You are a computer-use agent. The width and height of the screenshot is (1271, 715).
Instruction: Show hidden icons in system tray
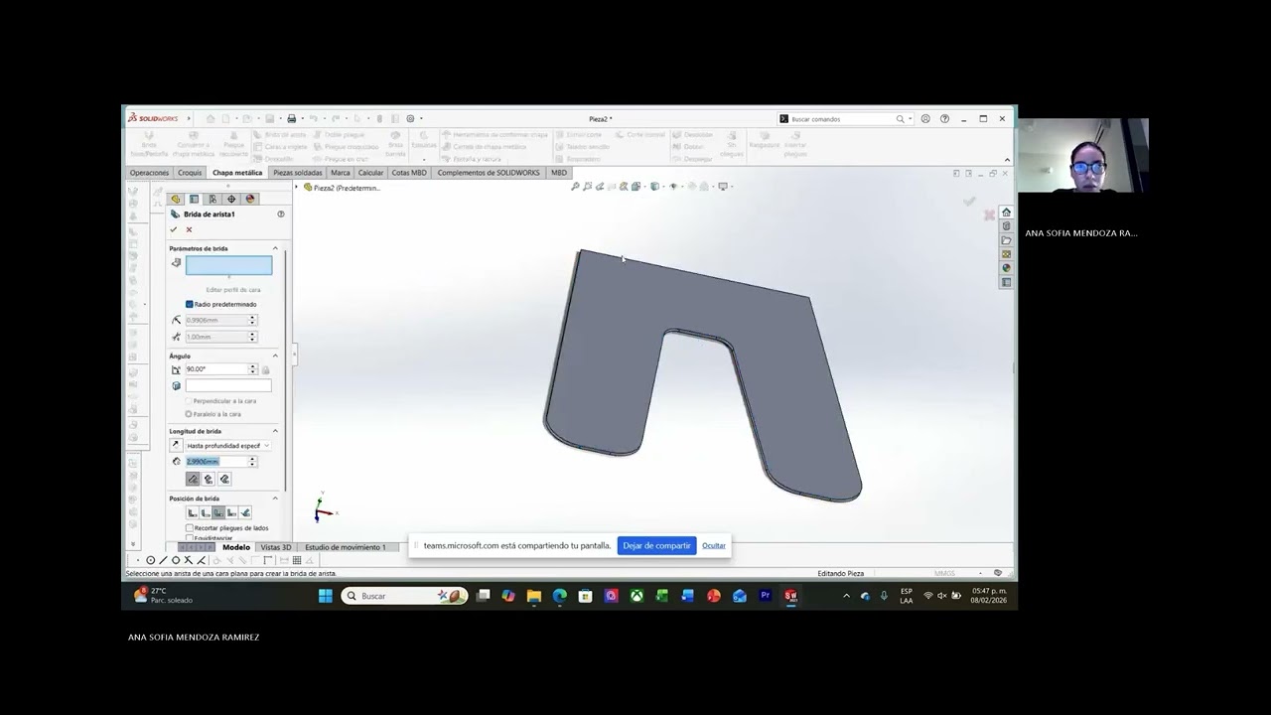pyautogui.click(x=846, y=596)
